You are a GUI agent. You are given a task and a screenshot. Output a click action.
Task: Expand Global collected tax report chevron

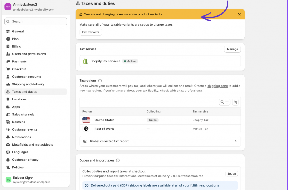tap(235, 141)
